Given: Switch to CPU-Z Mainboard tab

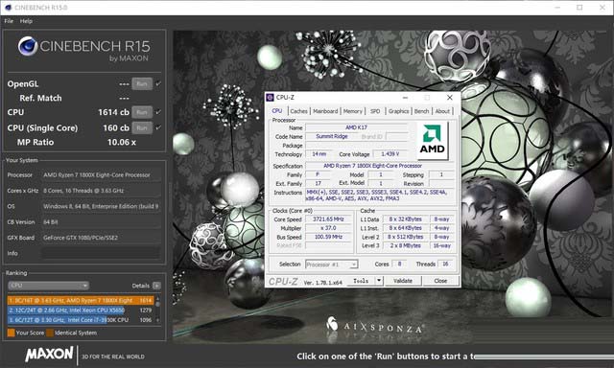Looking at the screenshot, I should click(x=325, y=111).
